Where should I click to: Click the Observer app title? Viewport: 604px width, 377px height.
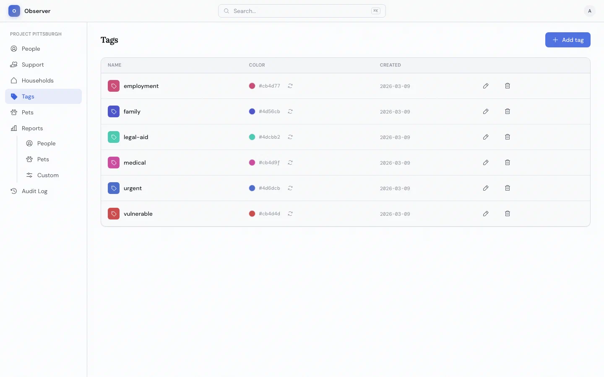point(37,11)
